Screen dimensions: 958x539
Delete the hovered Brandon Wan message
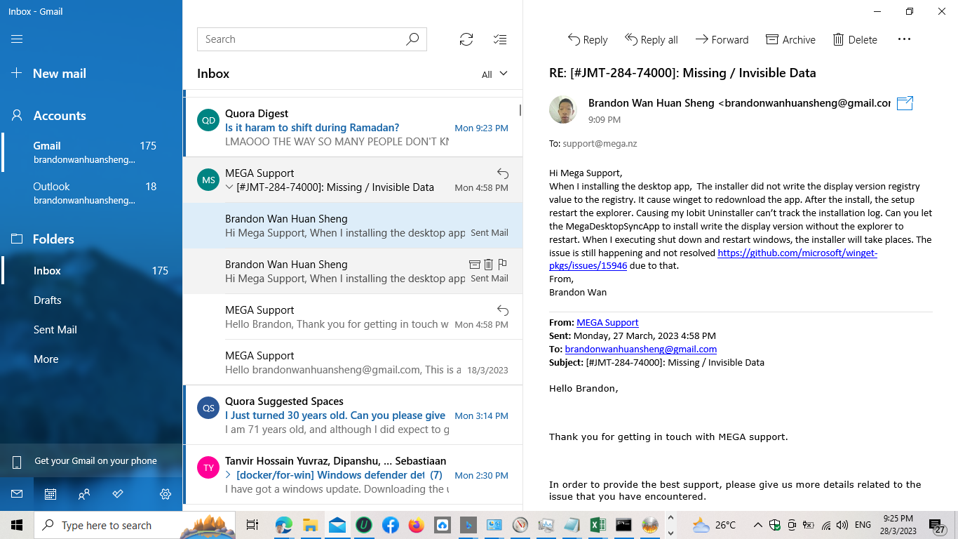(x=488, y=265)
